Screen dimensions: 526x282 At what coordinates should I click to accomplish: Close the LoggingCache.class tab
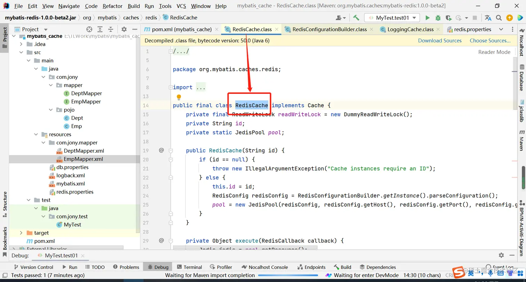(438, 30)
